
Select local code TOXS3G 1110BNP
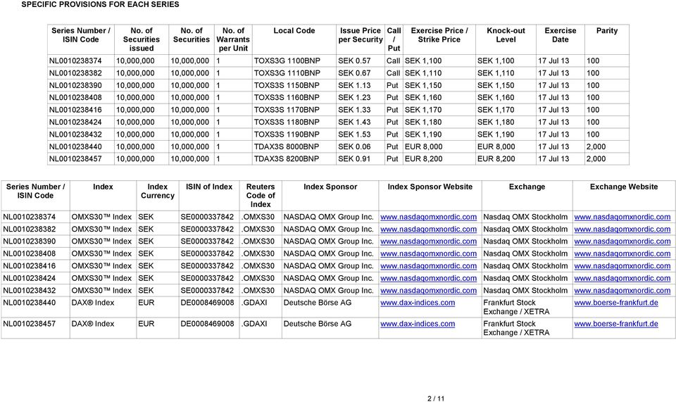[287, 73]
